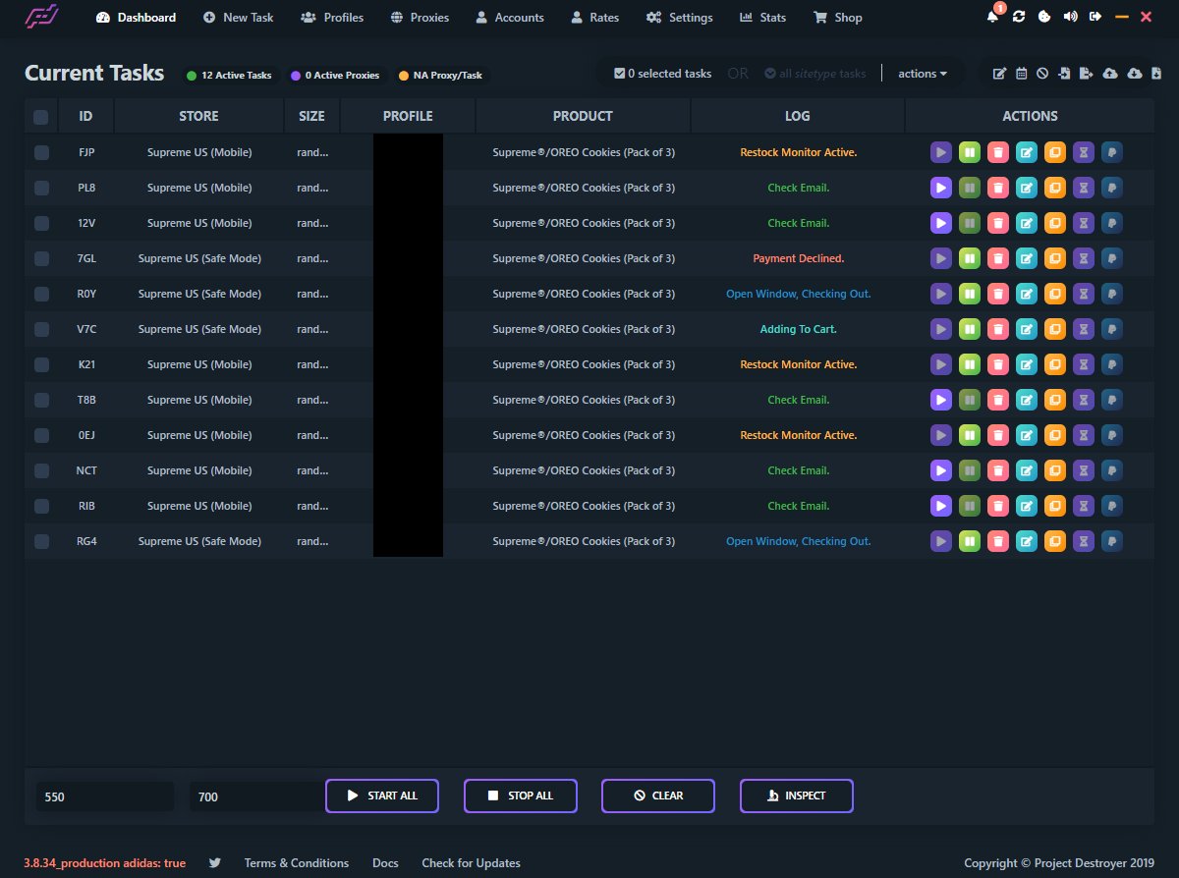Click the '12 Active Tasks' status badge
This screenshot has width=1179, height=878.
pyautogui.click(x=229, y=75)
